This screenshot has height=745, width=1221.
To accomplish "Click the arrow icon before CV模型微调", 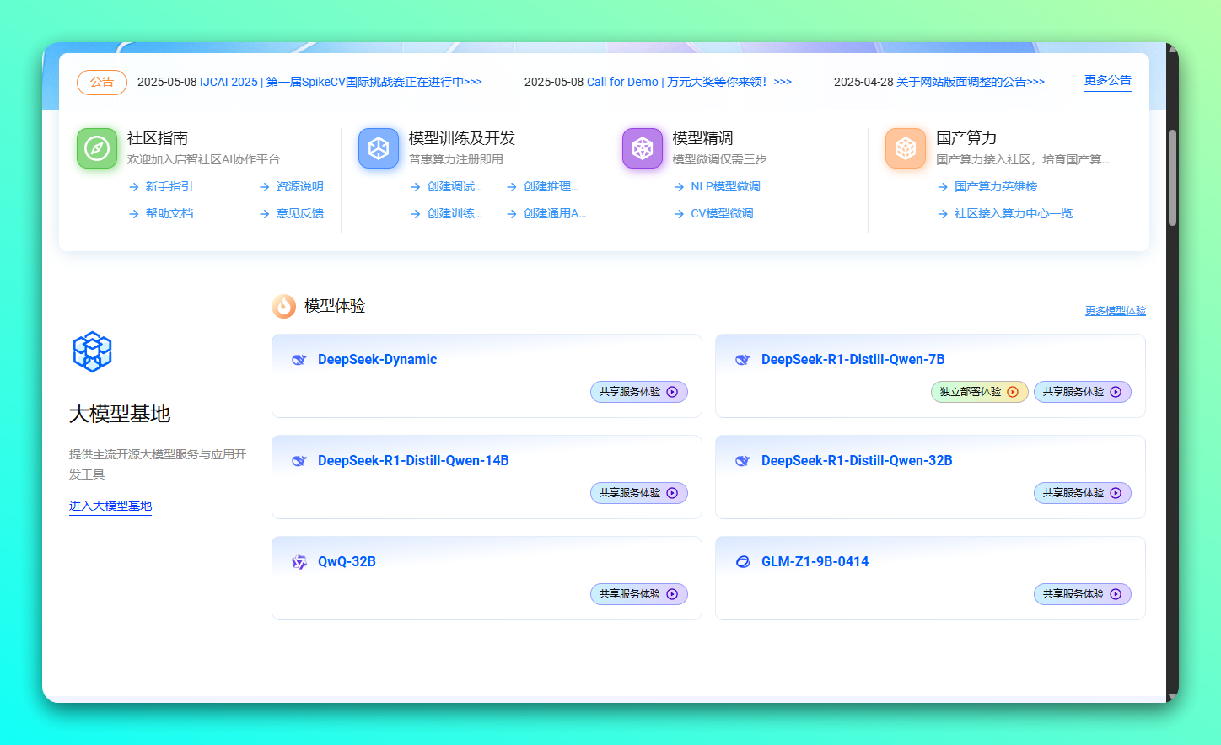I will click(680, 214).
